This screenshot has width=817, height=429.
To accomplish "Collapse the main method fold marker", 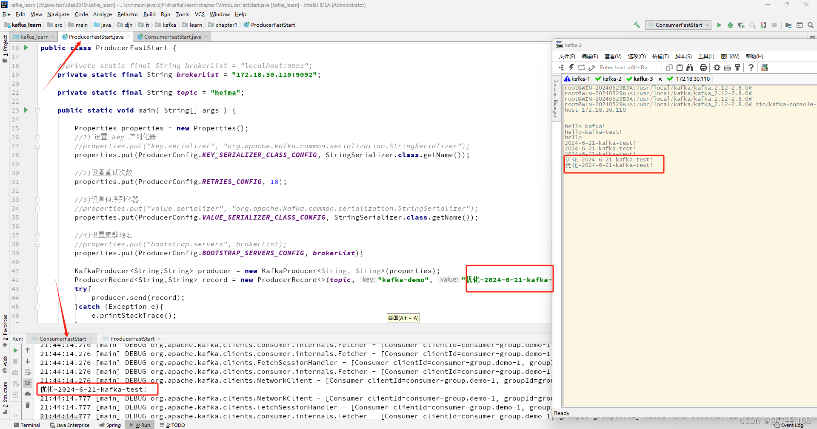I will click(x=37, y=110).
